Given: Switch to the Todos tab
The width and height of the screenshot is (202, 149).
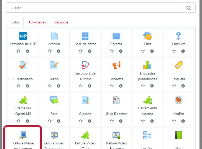Looking at the screenshot, I should click(15, 22).
